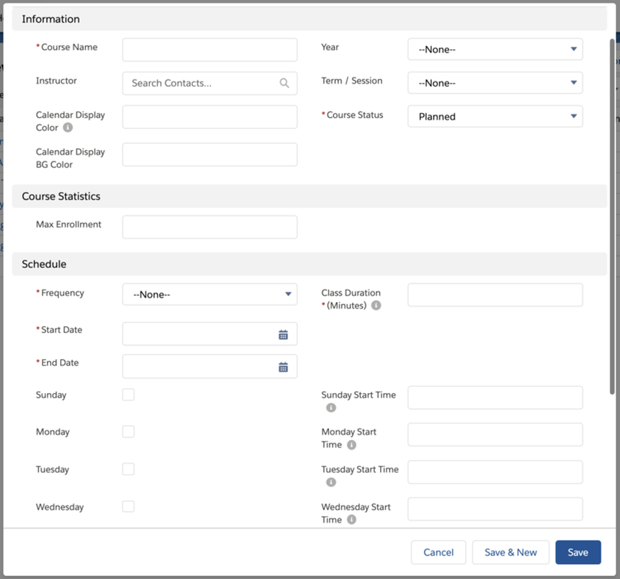Click the Monday Start Time input
This screenshot has width=620, height=579.
495,435
